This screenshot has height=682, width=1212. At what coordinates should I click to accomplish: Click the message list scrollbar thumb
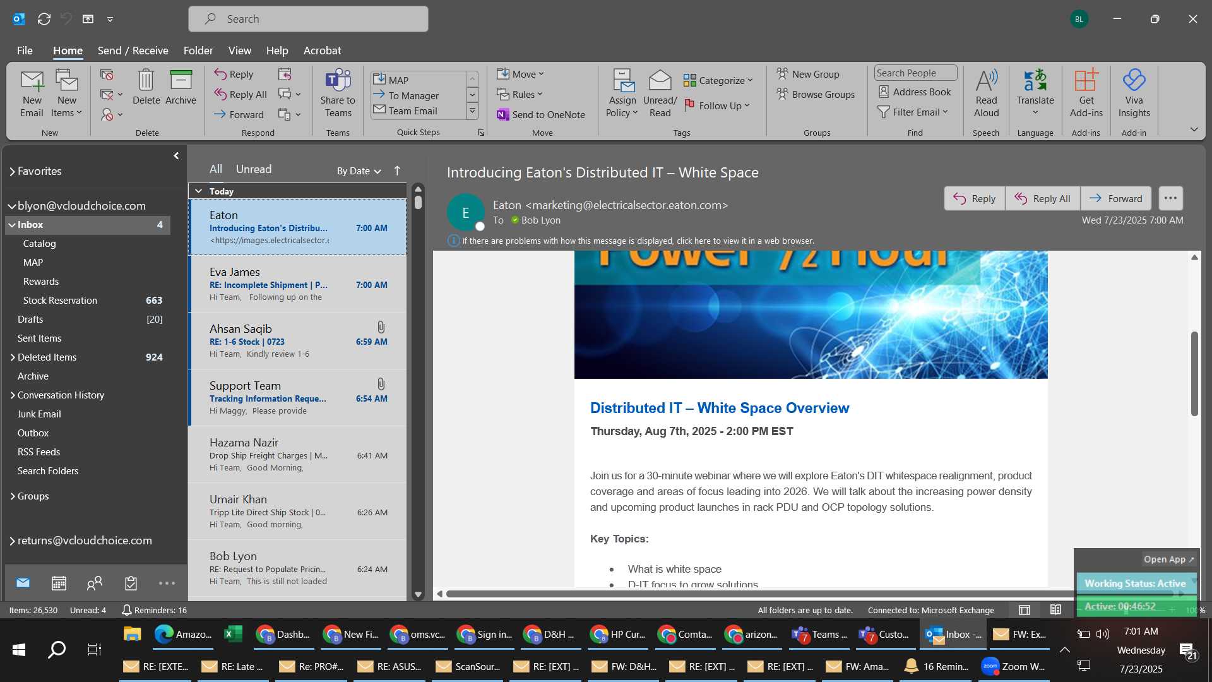418,202
